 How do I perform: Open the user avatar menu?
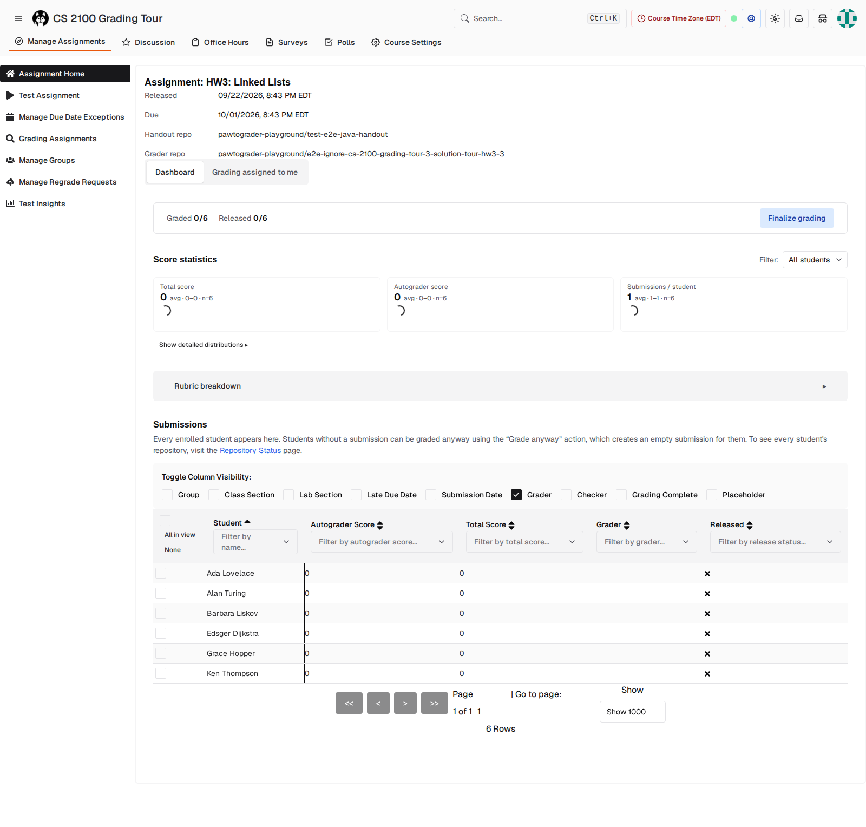pos(847,18)
